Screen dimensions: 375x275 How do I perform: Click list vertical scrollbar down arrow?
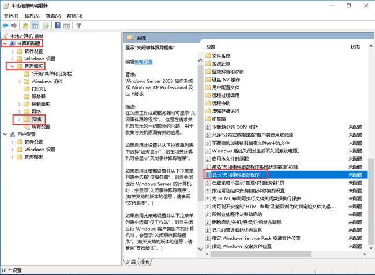[x=371, y=248]
